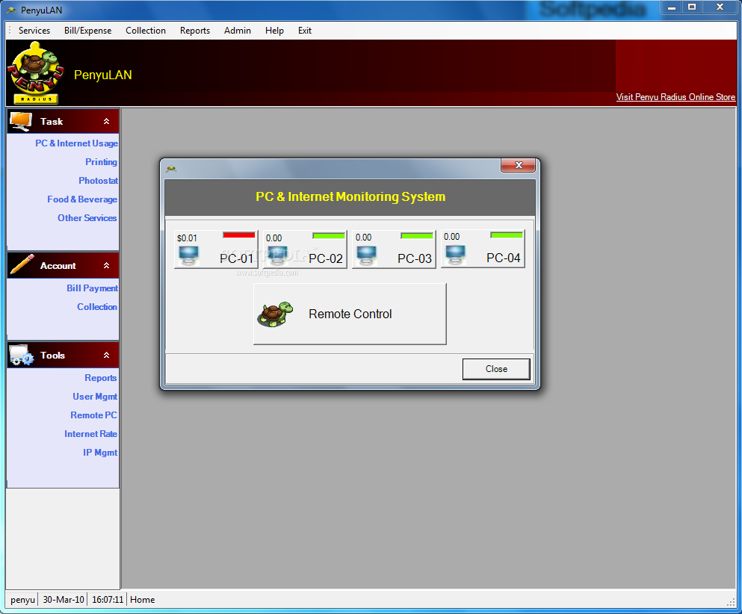The width and height of the screenshot is (742, 614).
Task: Open Other Services task link
Action: [x=87, y=218]
